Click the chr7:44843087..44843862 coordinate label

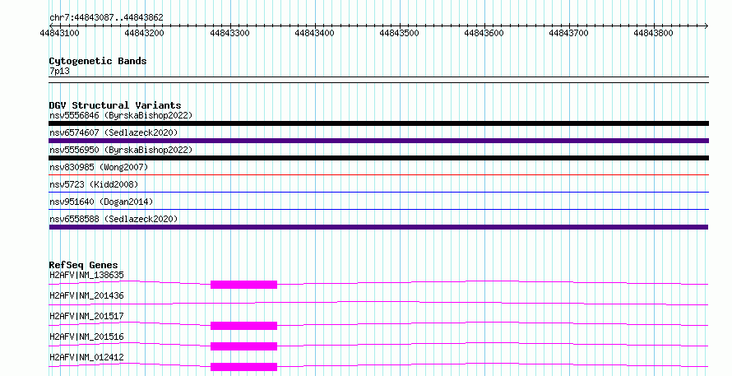point(106,17)
